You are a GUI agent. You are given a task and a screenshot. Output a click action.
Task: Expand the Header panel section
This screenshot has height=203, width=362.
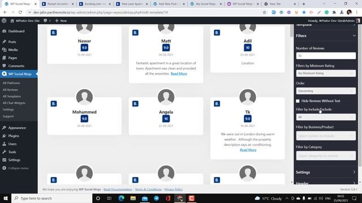pyautogui.click(x=326, y=183)
